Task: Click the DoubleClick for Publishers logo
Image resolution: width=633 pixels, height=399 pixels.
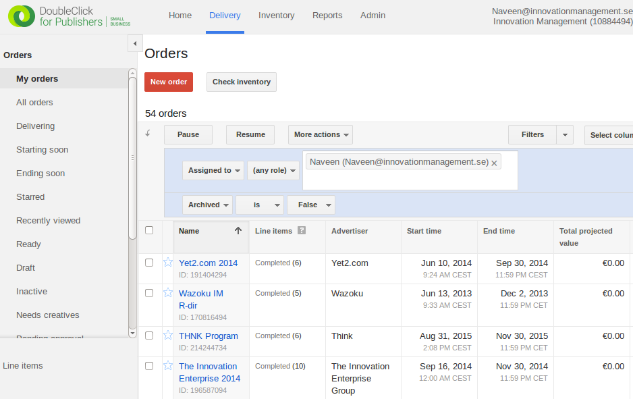Action: click(x=70, y=17)
